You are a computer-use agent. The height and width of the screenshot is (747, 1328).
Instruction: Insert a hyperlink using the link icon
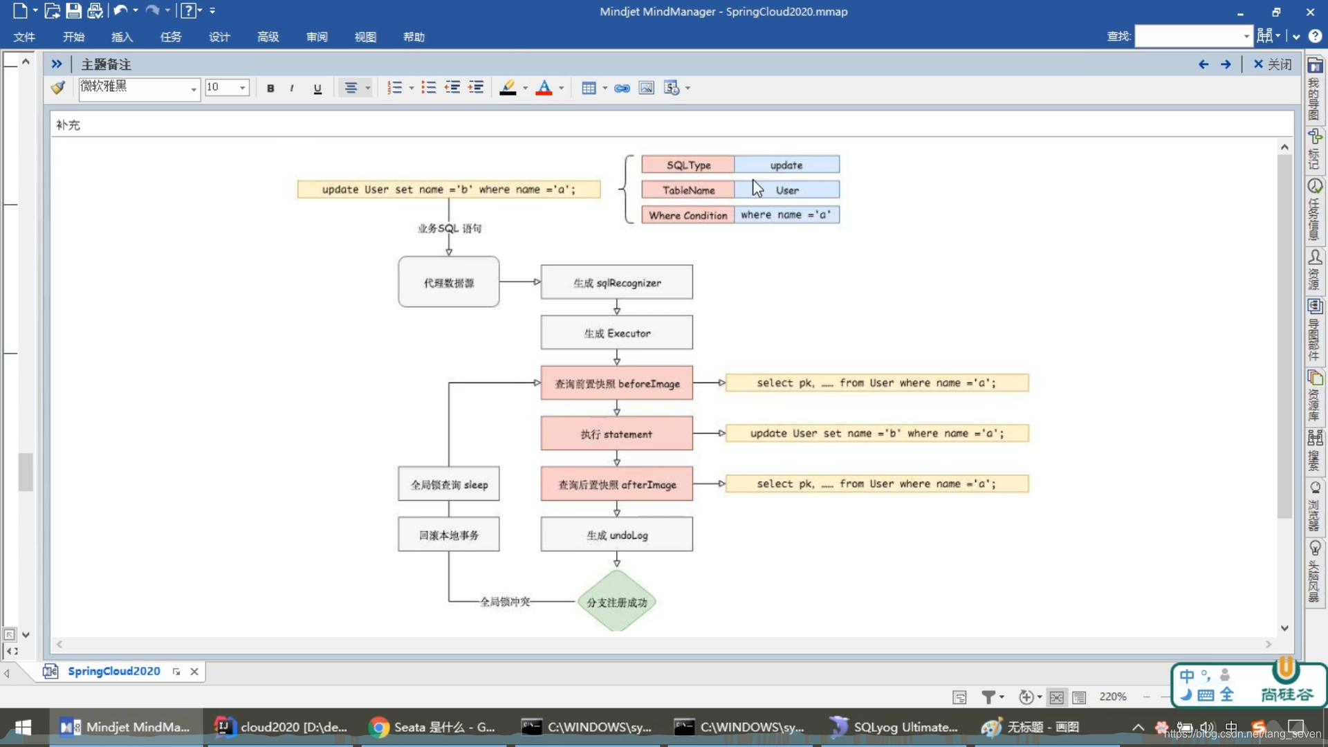(x=622, y=88)
